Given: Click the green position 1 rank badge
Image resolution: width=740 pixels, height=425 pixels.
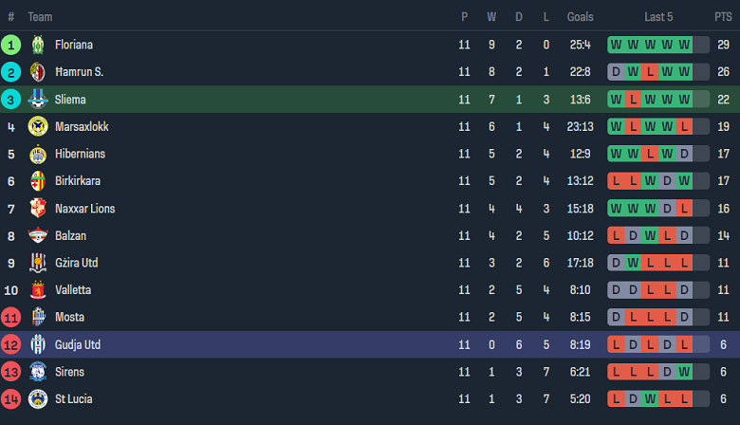Looking at the screenshot, I should coord(11,45).
